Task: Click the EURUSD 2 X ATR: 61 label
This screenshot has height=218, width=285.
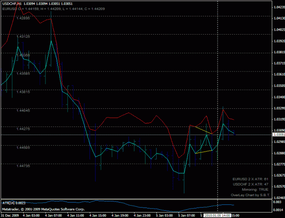Action: click(250, 179)
